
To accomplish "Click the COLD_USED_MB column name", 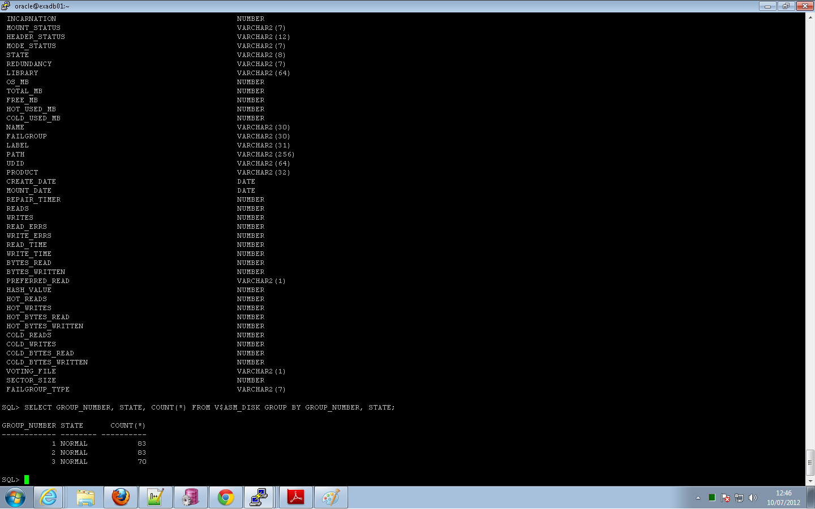I will [33, 118].
